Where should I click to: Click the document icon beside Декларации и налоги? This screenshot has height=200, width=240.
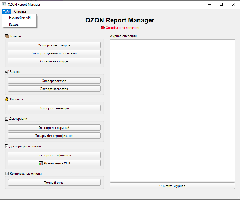tap(7, 146)
